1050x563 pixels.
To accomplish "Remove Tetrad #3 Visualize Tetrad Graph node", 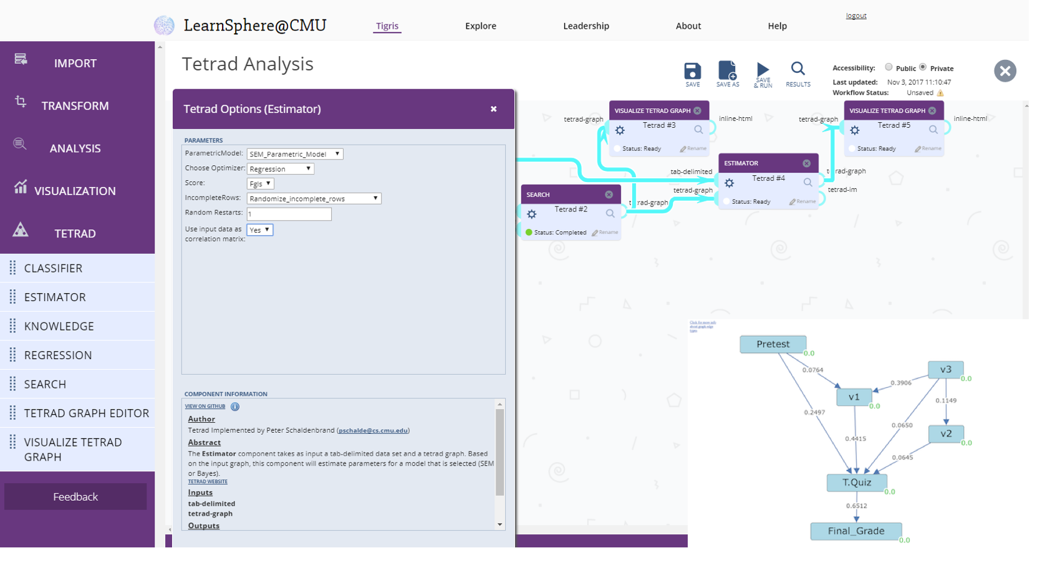I will click(697, 111).
